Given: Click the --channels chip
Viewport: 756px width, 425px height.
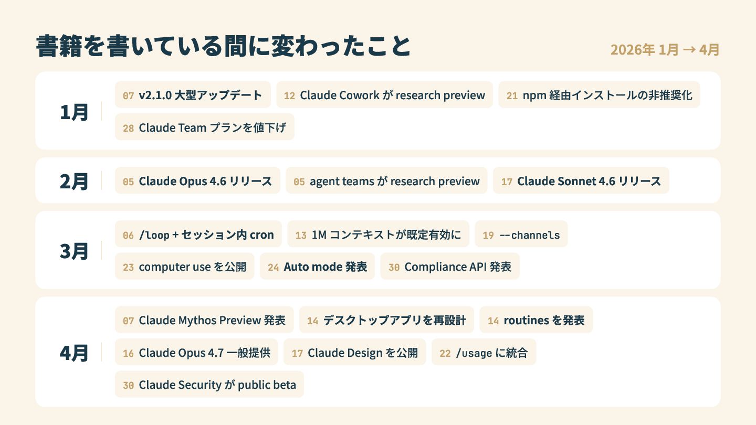Looking at the screenshot, I should [521, 234].
